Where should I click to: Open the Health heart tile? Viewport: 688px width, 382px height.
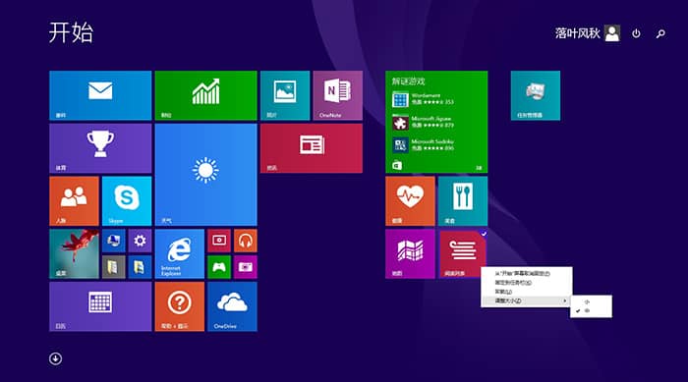tap(410, 201)
